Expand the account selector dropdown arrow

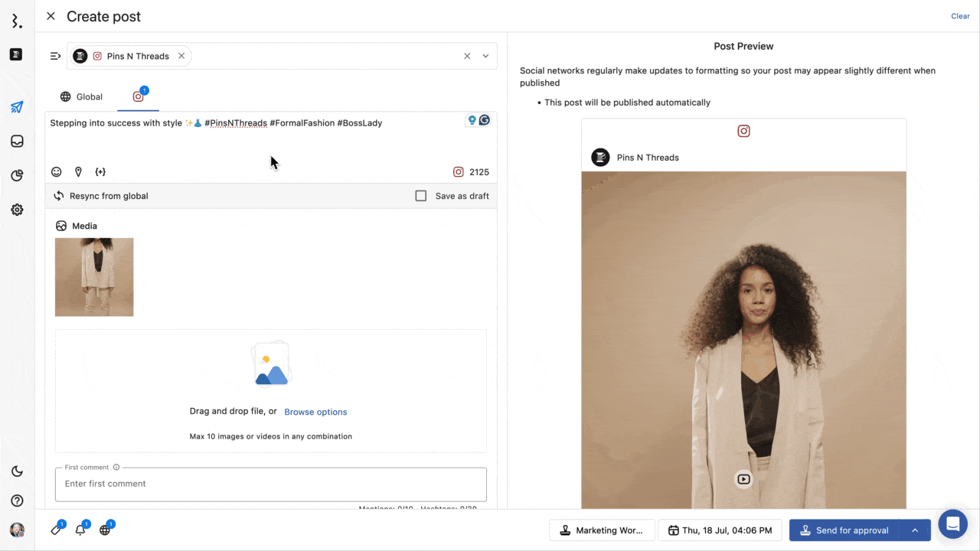tap(485, 56)
